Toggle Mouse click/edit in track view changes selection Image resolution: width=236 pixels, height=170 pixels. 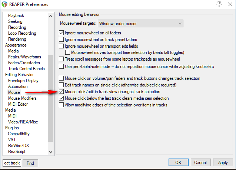coord(61,91)
